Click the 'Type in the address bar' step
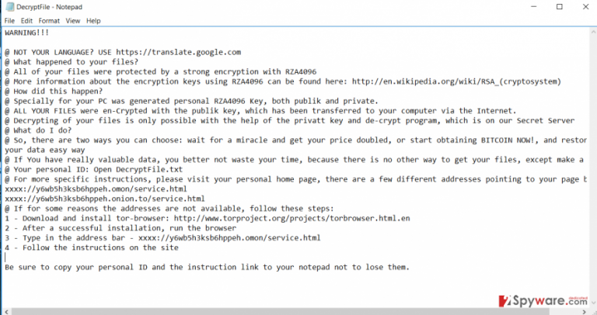Image resolution: width=597 pixels, height=315 pixels. click(x=162, y=238)
